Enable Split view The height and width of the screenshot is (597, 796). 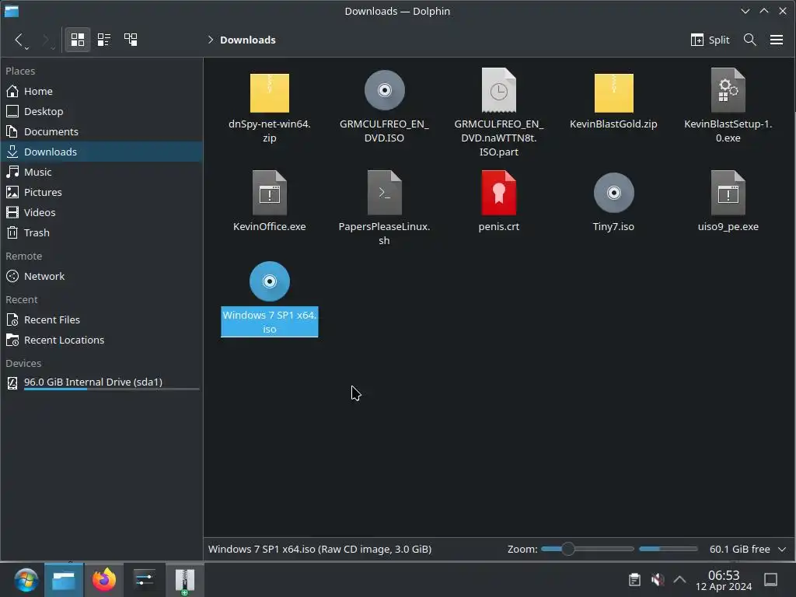click(x=710, y=40)
